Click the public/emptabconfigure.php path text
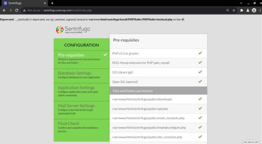The height and width of the screenshot is (144, 262). click(149, 127)
